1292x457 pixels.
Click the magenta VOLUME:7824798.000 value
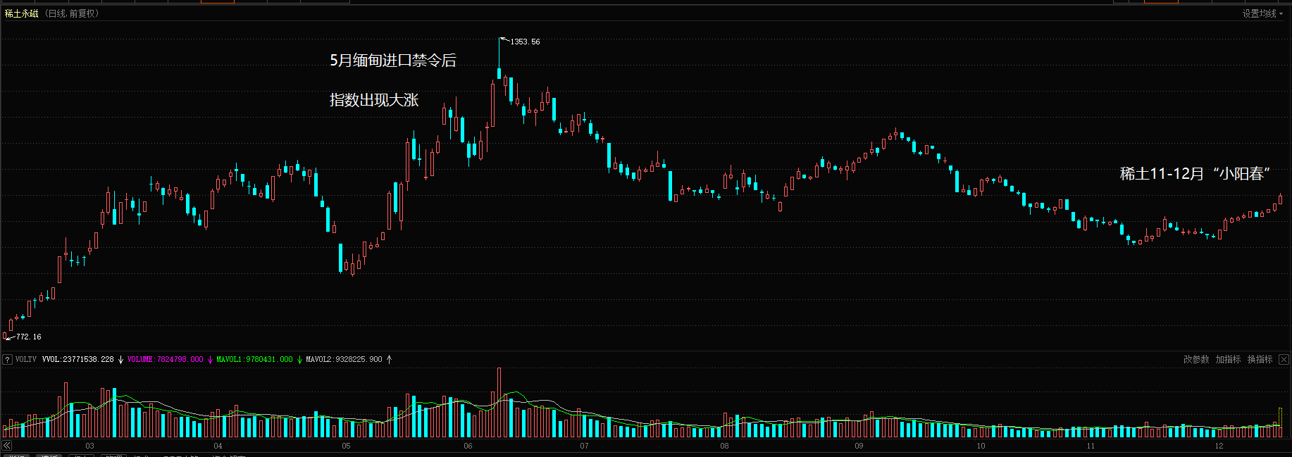coord(165,359)
